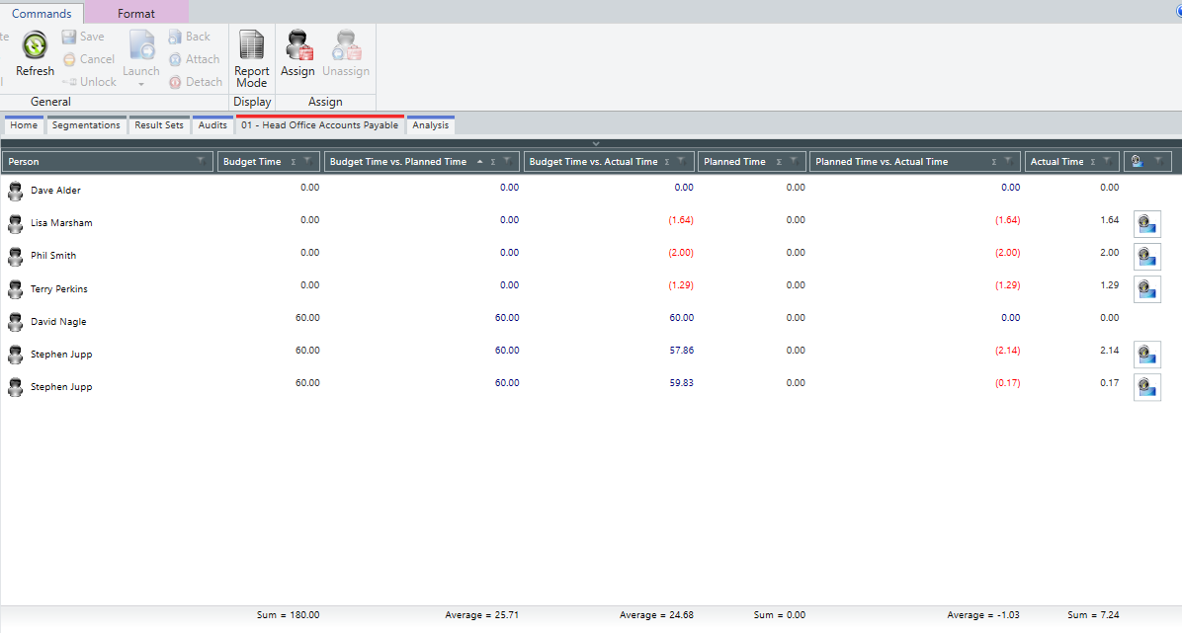Open filter on the icon column header

tap(1158, 161)
